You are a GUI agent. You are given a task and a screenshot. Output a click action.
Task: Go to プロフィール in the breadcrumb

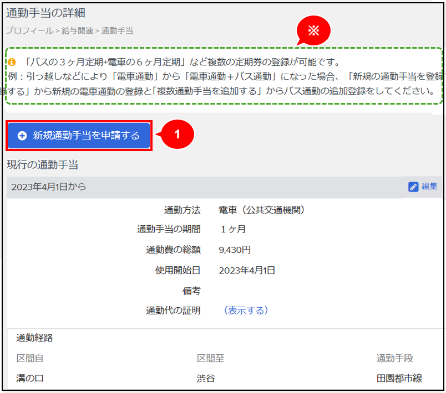pos(29,30)
